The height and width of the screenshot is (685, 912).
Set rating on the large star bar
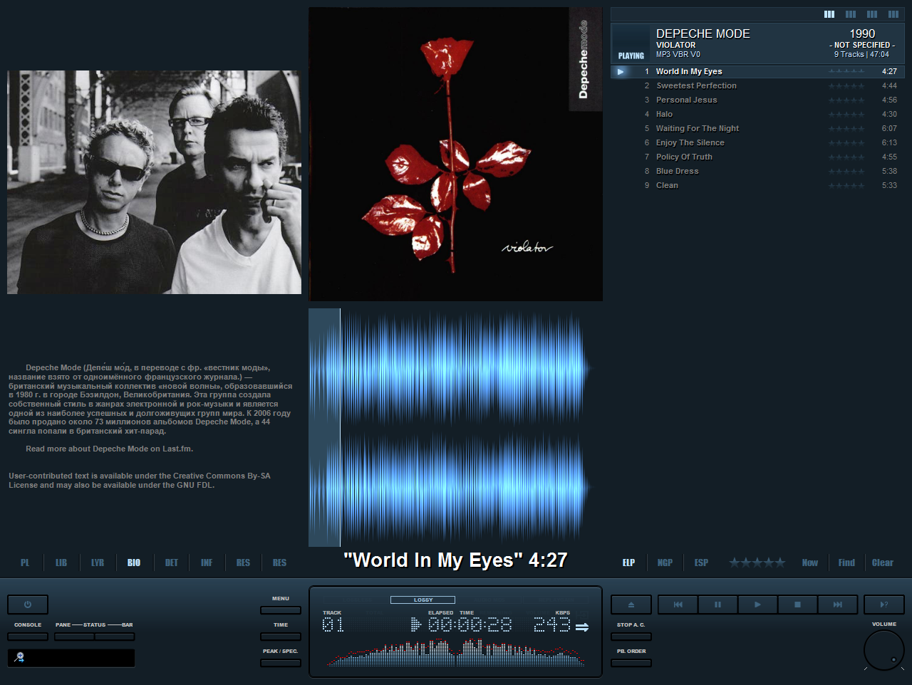coord(757,563)
